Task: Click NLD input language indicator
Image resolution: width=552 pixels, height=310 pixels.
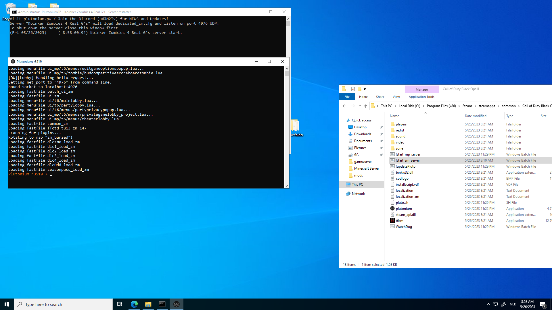Action: click(513, 304)
